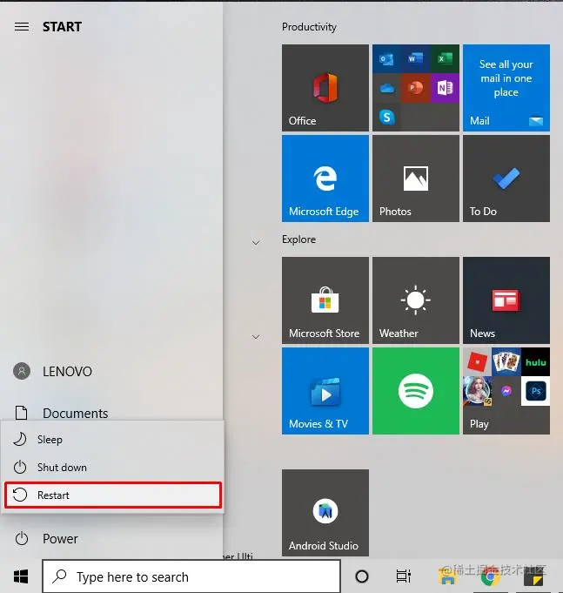Image resolution: width=563 pixels, height=593 pixels.
Task: Launch PowerPoint from the Office folder tile
Action: pyautogui.click(x=416, y=88)
